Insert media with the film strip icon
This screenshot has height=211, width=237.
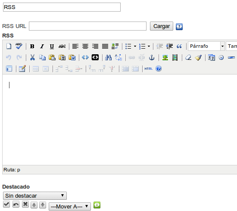click(x=175, y=58)
